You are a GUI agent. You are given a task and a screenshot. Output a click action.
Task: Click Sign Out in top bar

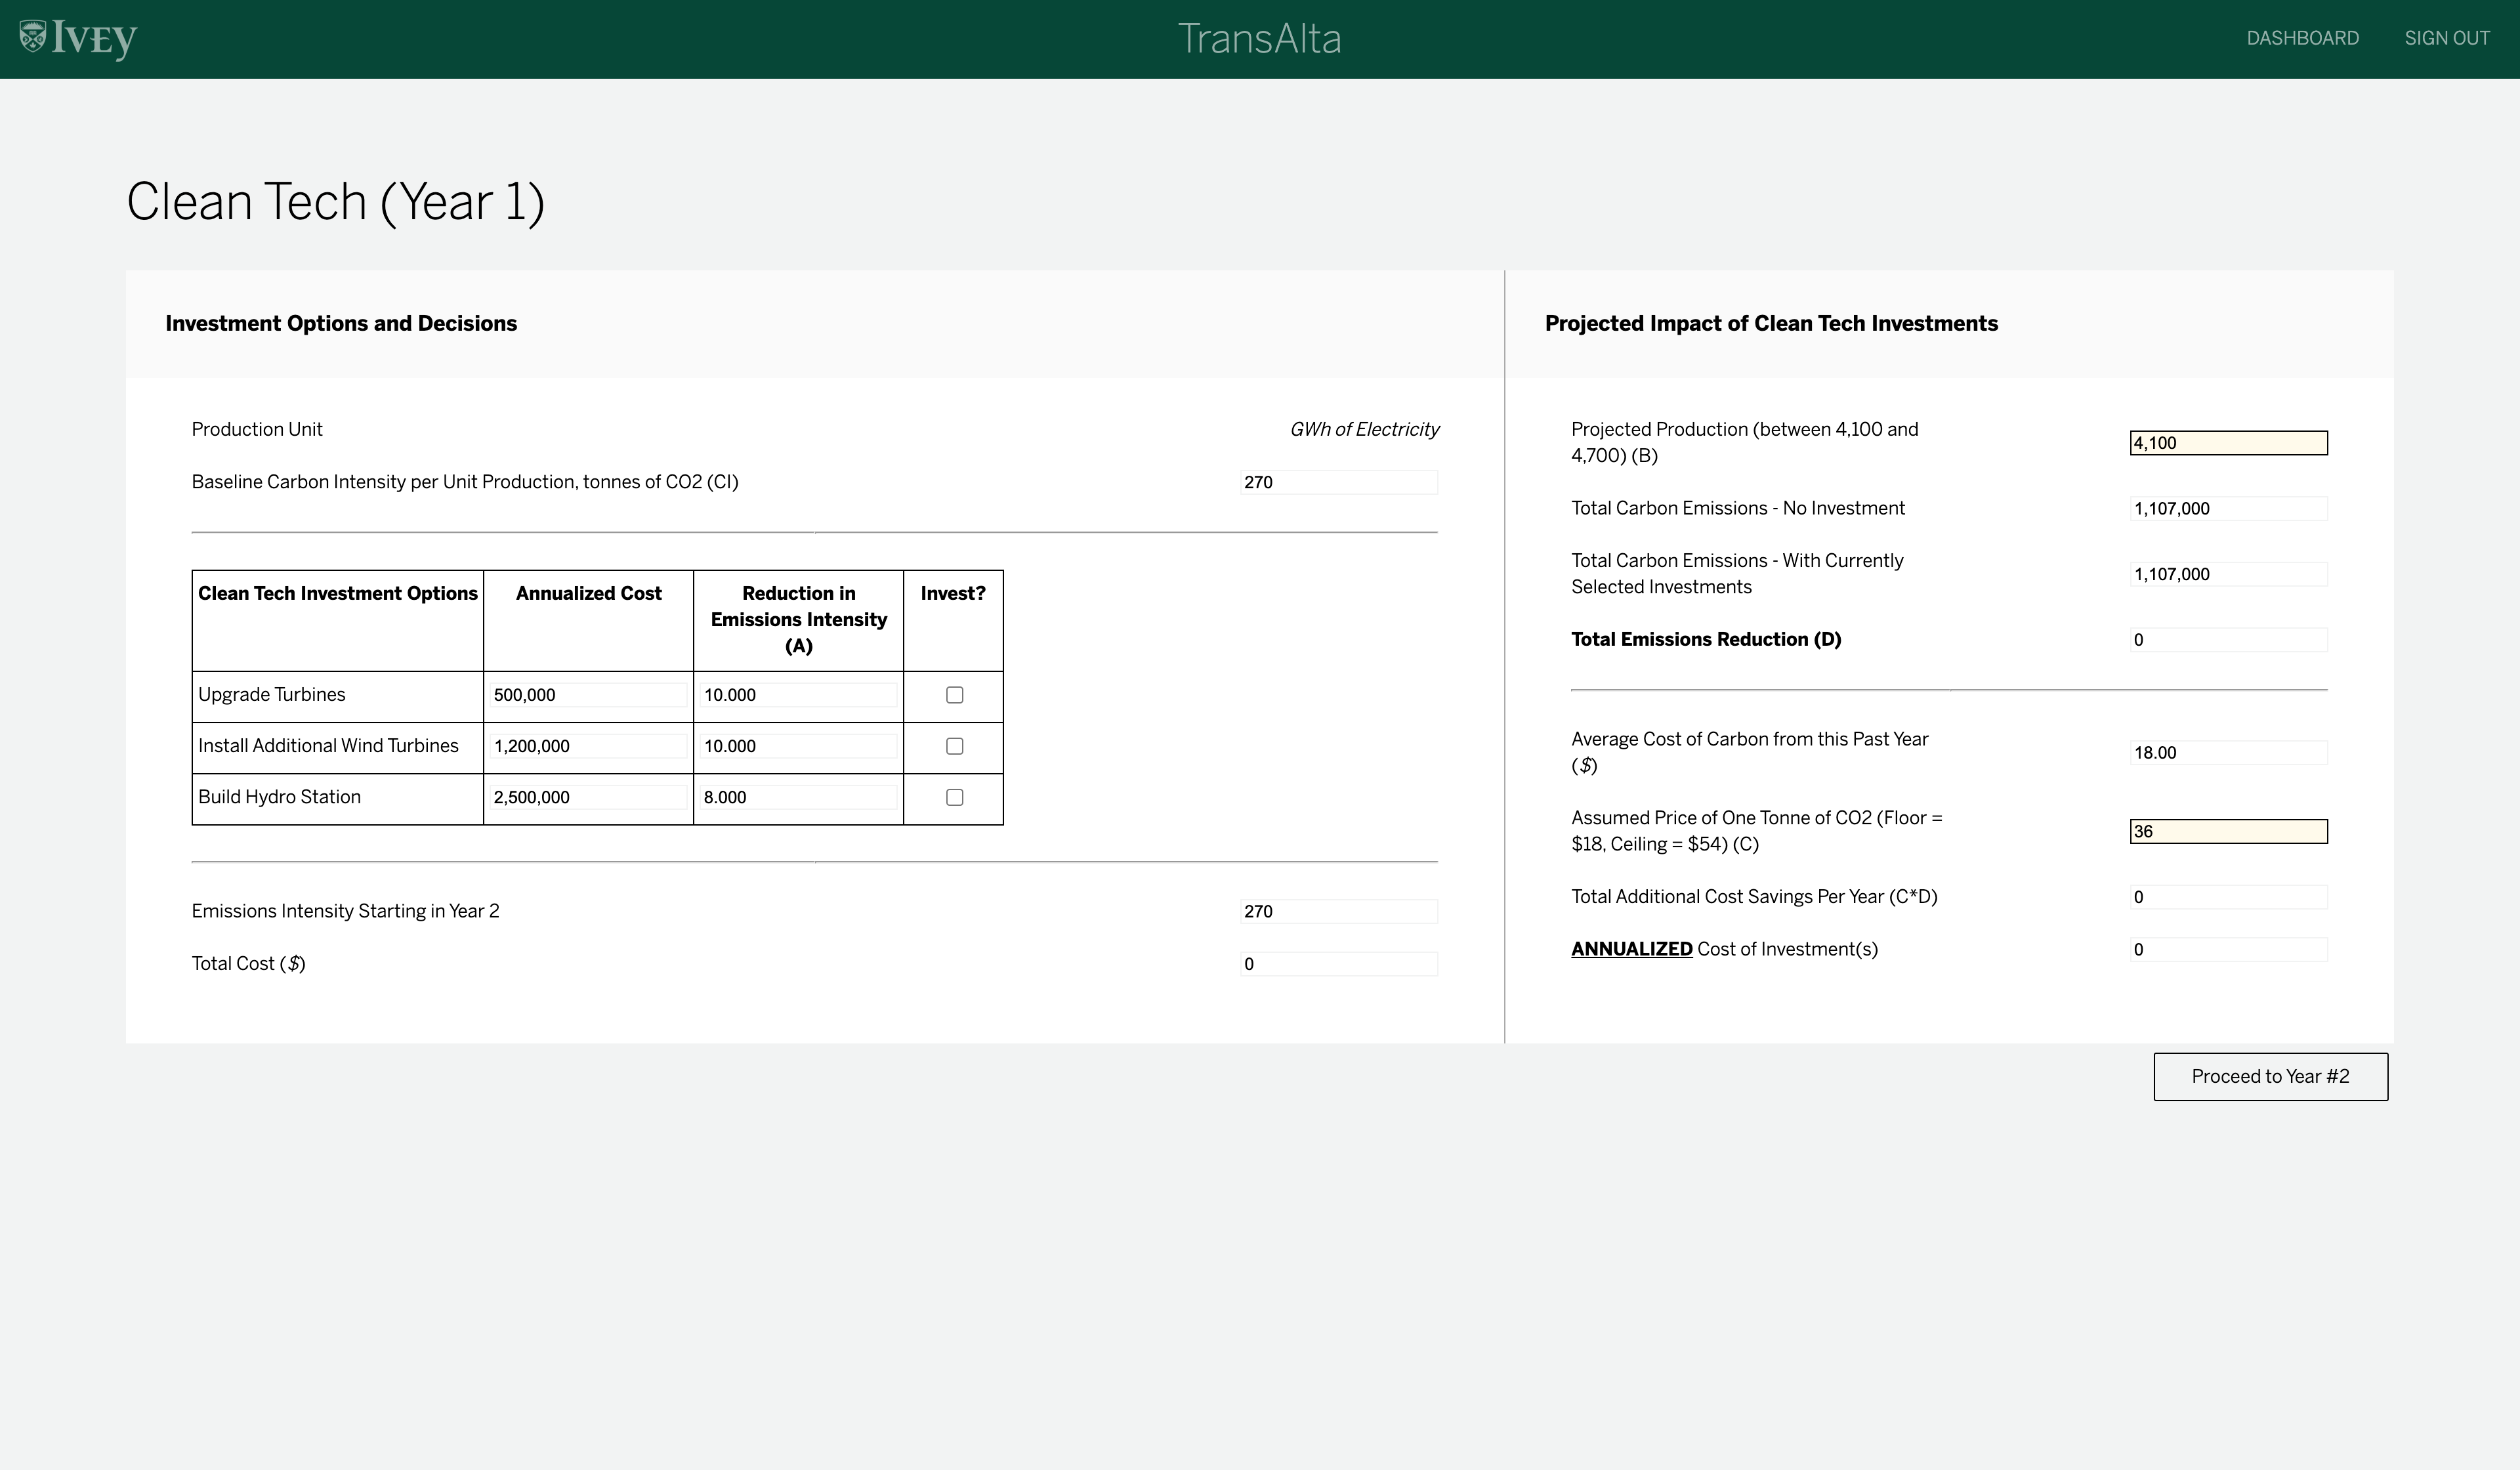pos(2446,39)
